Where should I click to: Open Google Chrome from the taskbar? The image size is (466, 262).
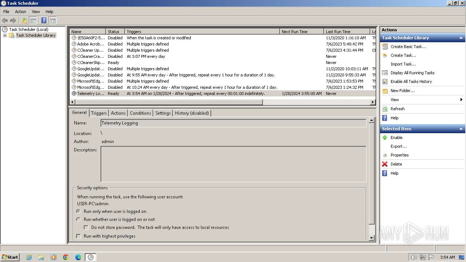tap(66, 257)
